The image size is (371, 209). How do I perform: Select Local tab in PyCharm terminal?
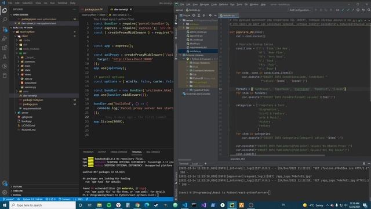point(195,164)
